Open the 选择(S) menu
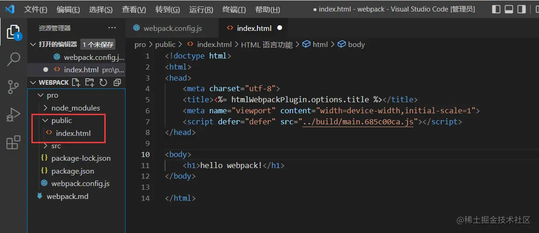539x233 pixels. (101, 10)
